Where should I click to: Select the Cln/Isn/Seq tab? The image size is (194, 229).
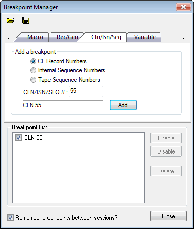click(x=106, y=37)
